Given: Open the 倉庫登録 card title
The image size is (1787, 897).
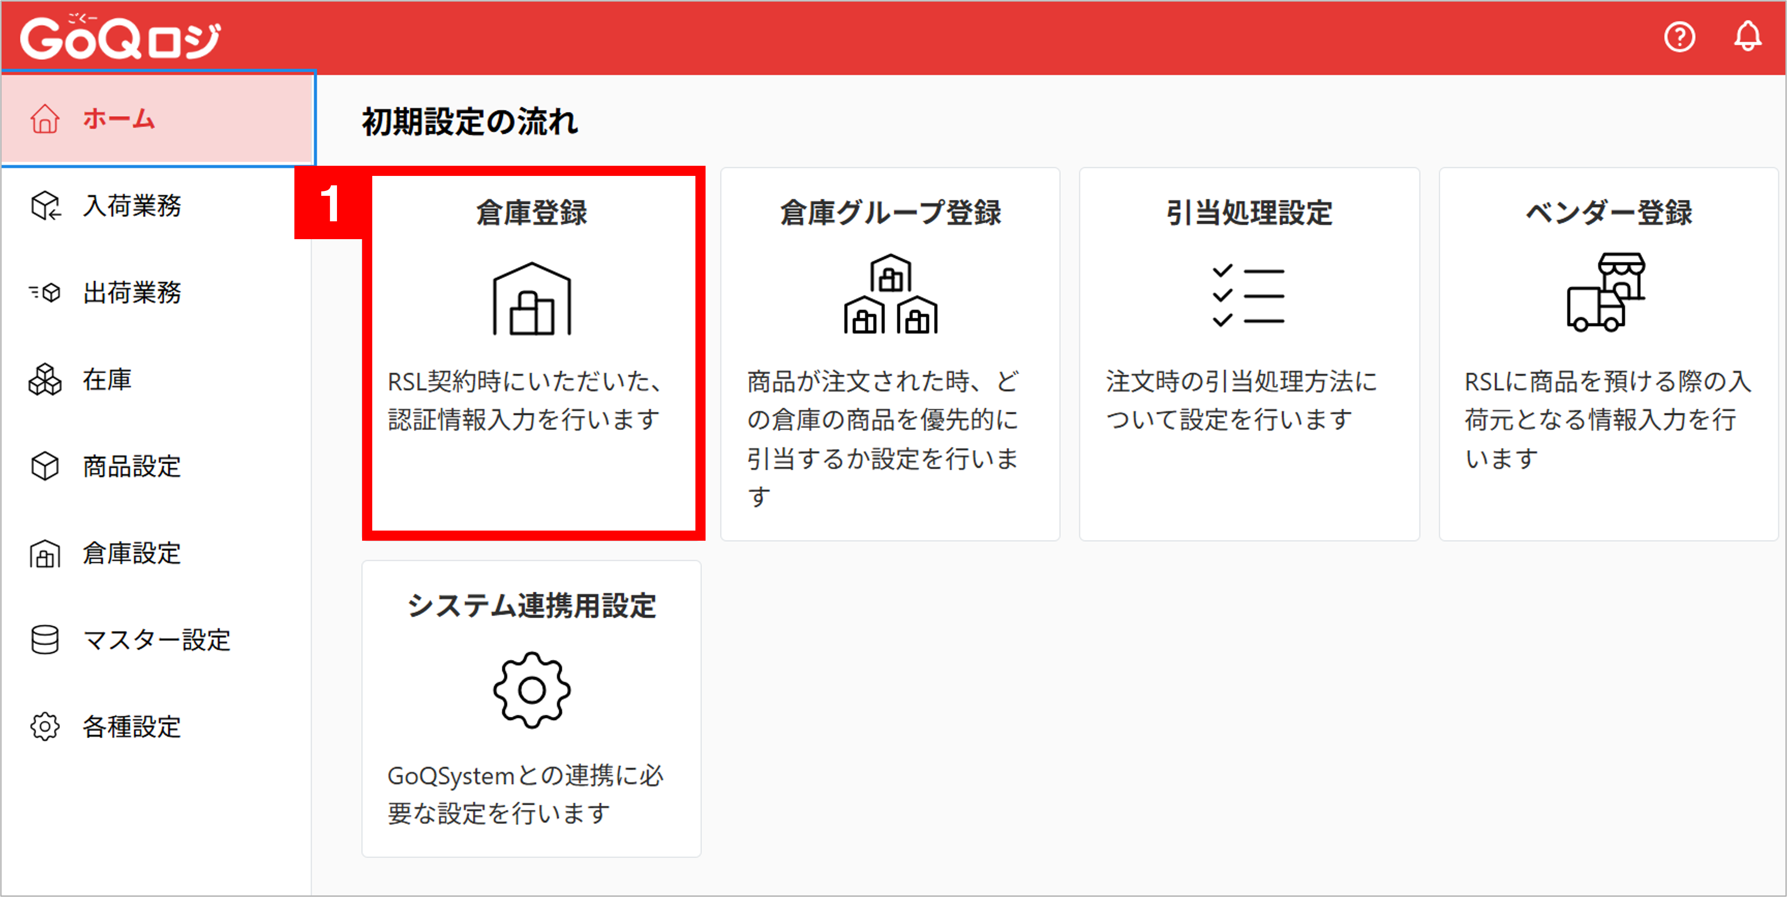Looking at the screenshot, I should coord(532,213).
